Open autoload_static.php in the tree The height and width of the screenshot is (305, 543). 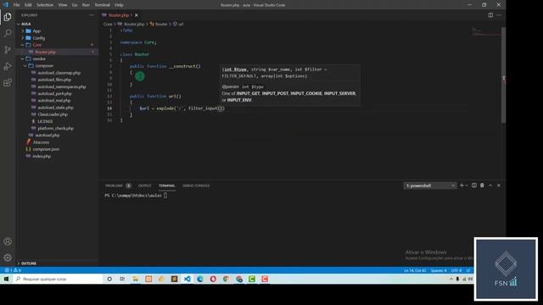click(x=55, y=108)
